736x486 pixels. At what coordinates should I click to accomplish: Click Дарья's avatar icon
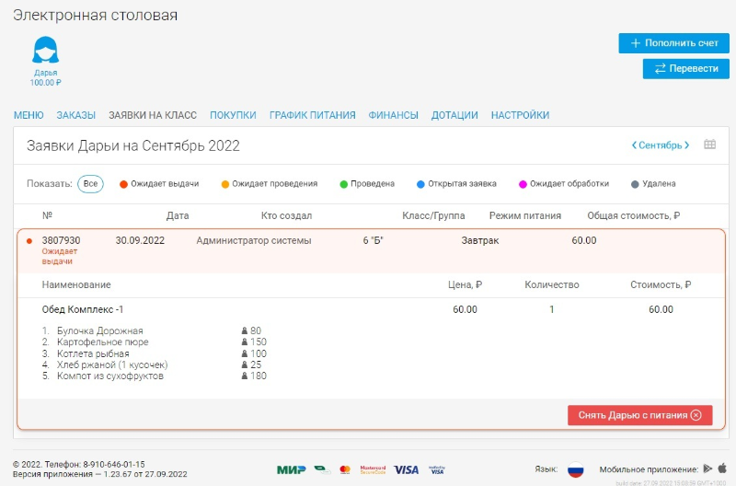click(x=45, y=50)
